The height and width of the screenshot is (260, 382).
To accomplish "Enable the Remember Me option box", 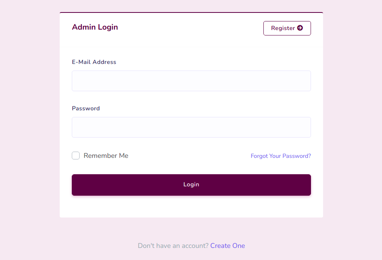I will 76,156.
